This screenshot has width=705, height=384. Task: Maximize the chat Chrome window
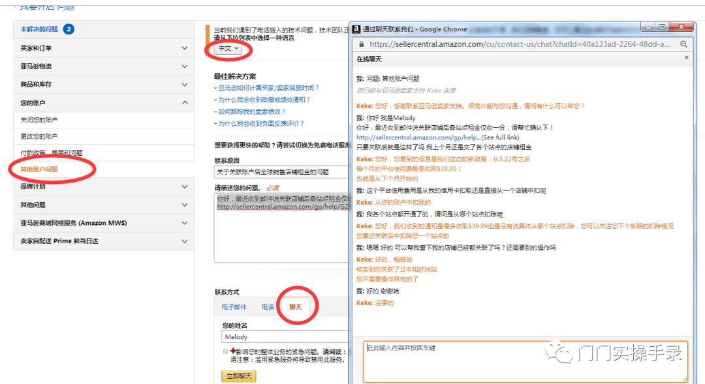click(662, 27)
